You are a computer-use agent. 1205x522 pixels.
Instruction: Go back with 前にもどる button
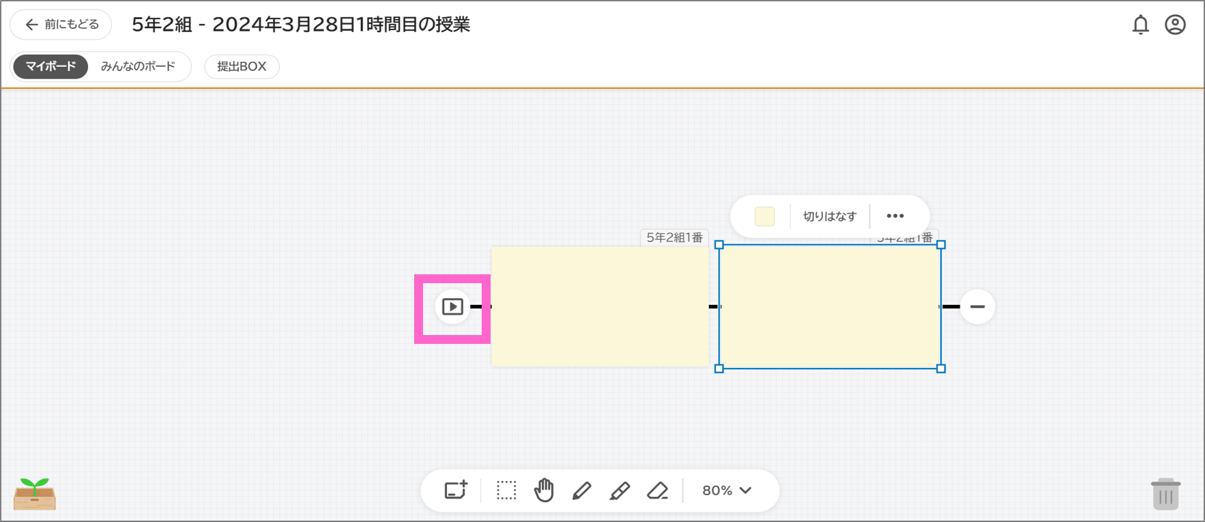tap(61, 25)
